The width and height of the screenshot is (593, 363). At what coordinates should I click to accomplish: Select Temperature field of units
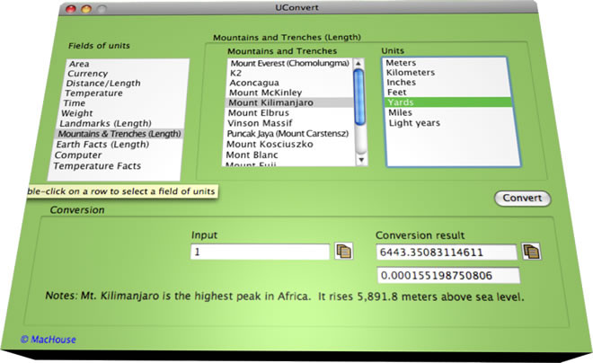click(124, 93)
